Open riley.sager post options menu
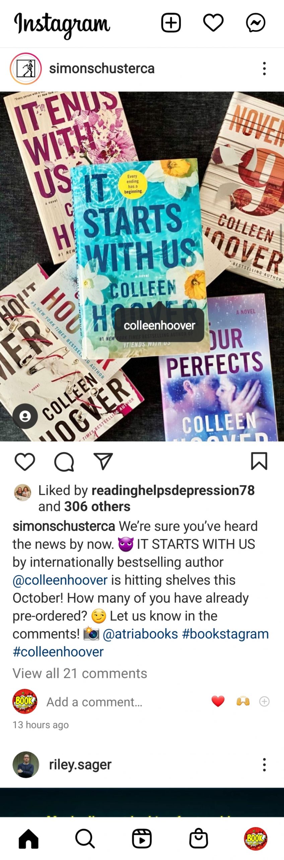The image size is (284, 860). tap(264, 765)
